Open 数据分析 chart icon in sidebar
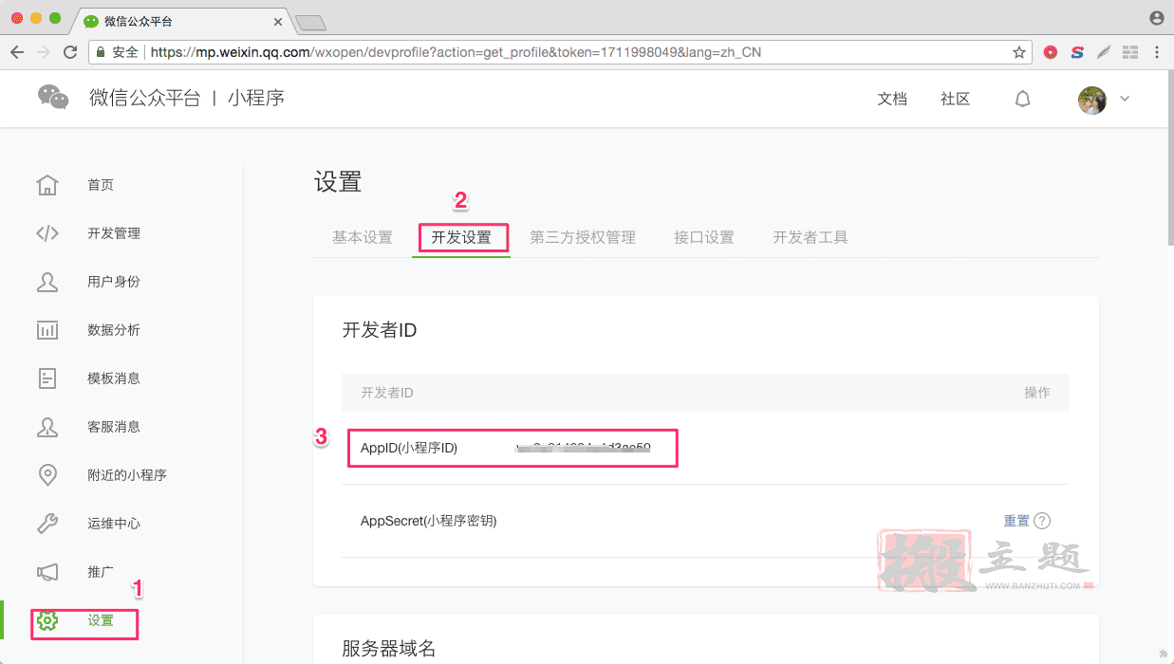Screen dimensions: 1174x664 tap(47, 330)
